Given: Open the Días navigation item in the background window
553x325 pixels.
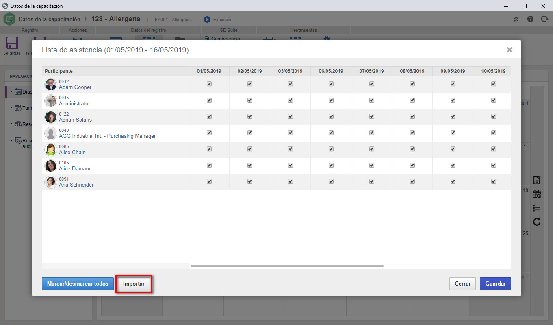Looking at the screenshot, I should [x=23, y=92].
